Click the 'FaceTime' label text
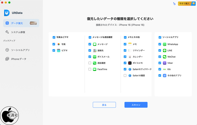The image size is (197, 125). click(102, 69)
